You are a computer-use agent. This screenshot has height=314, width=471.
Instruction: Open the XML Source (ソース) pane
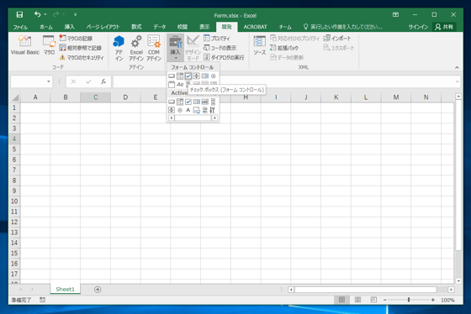pos(260,45)
